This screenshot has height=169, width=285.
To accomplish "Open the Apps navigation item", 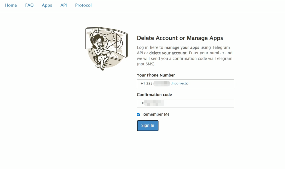I will coord(47,6).
